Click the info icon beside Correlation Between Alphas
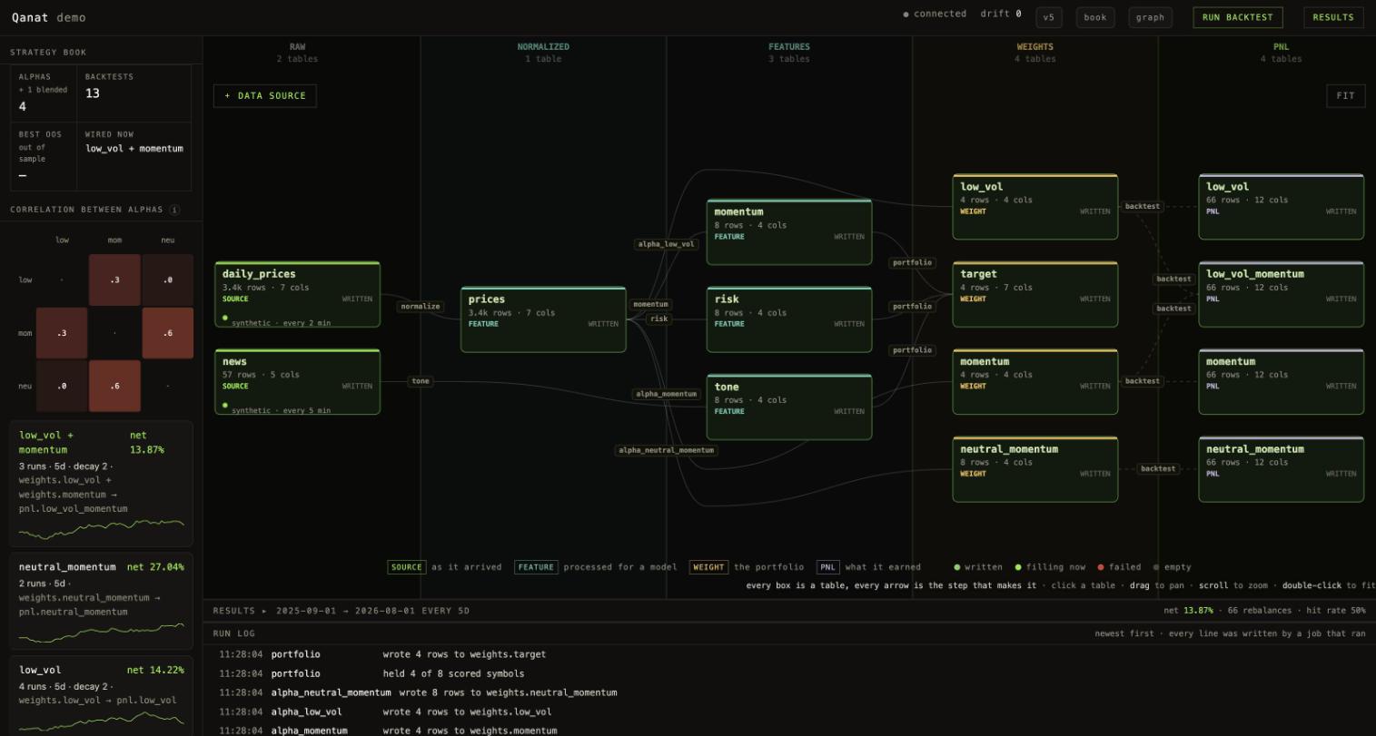This screenshot has width=1376, height=736. click(x=174, y=210)
